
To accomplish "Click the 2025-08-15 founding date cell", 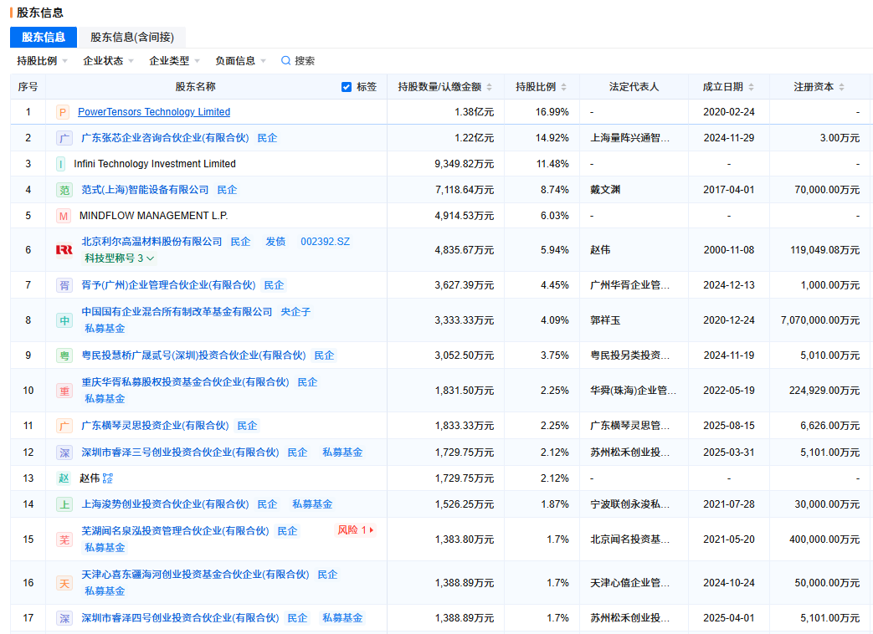I will point(729,426).
